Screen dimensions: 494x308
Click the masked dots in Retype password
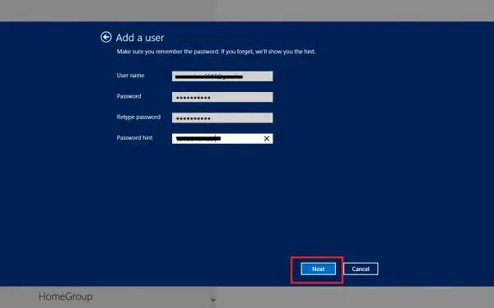pos(193,118)
